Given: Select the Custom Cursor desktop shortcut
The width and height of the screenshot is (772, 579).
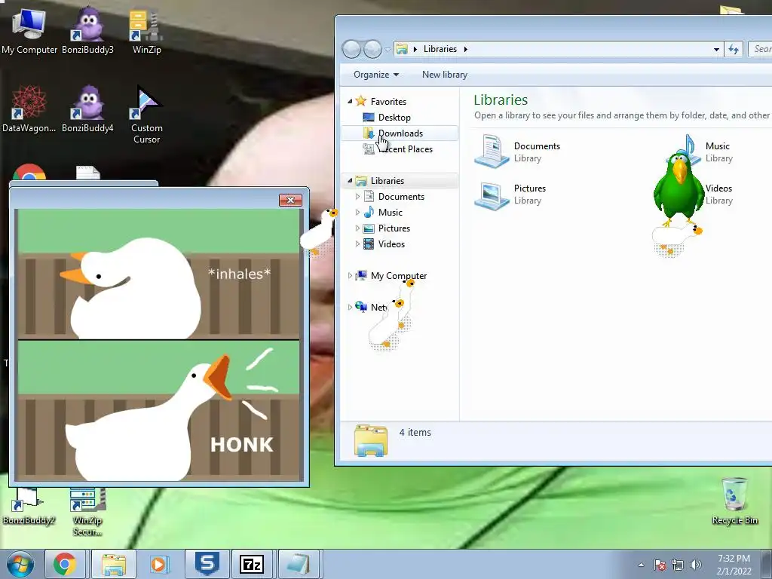Looking at the screenshot, I should click(x=146, y=114).
